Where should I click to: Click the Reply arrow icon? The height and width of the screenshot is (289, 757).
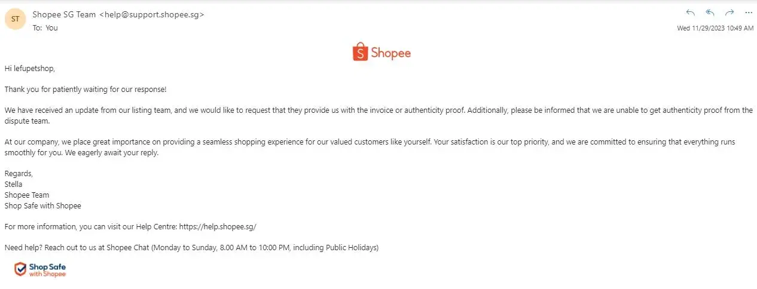point(691,13)
